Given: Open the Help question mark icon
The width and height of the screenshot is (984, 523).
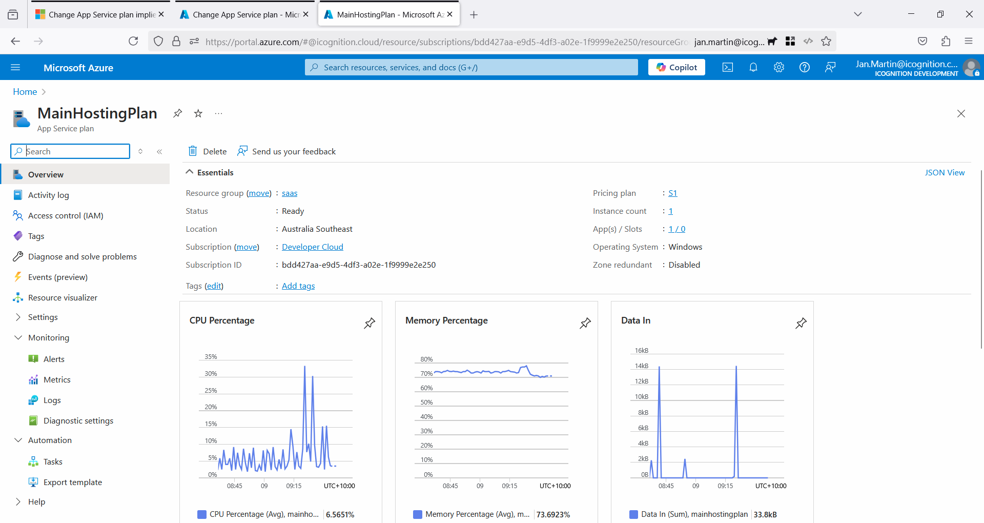Looking at the screenshot, I should 805,67.
